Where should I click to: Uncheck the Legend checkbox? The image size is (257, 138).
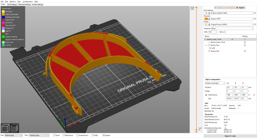tap(103, 135)
